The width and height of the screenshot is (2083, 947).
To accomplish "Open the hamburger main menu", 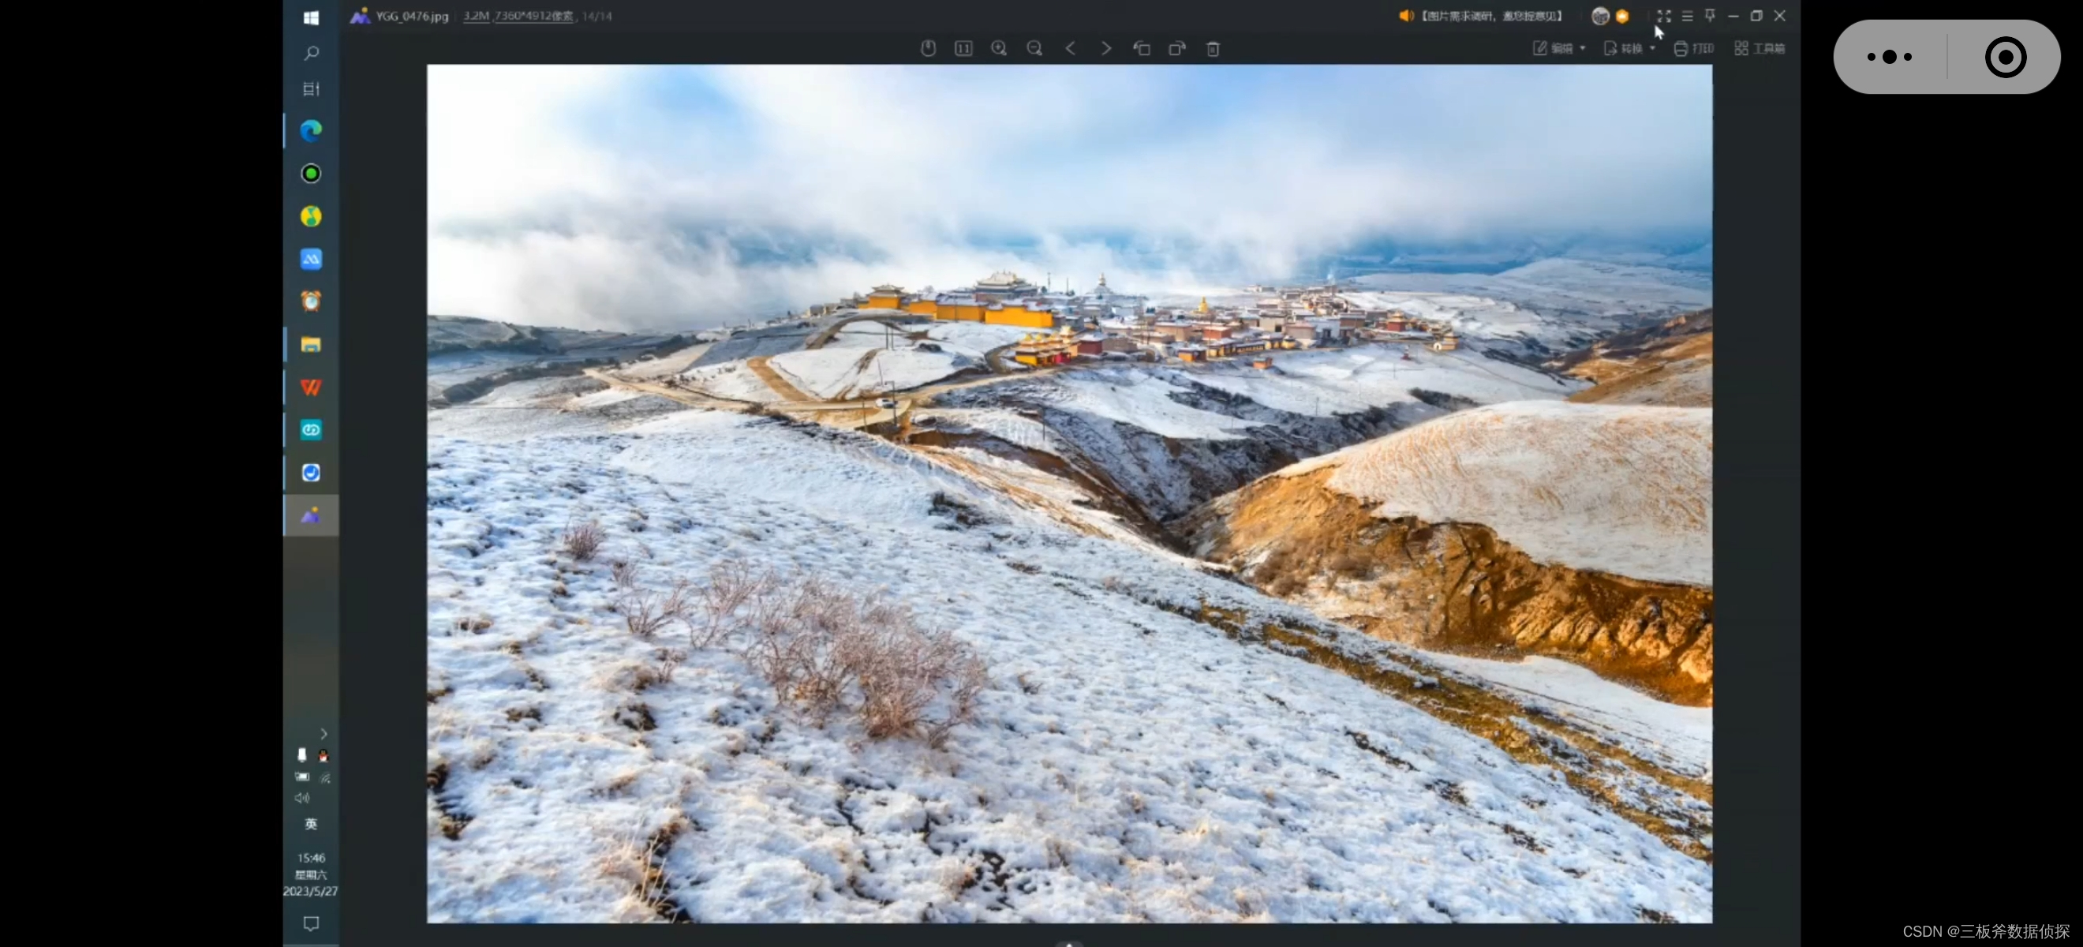I will click(x=1687, y=16).
